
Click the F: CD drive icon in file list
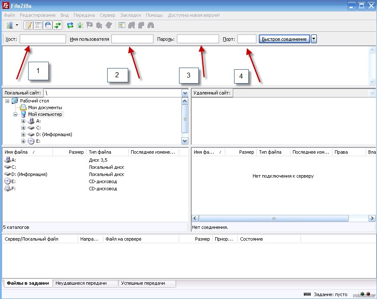pos(8,189)
